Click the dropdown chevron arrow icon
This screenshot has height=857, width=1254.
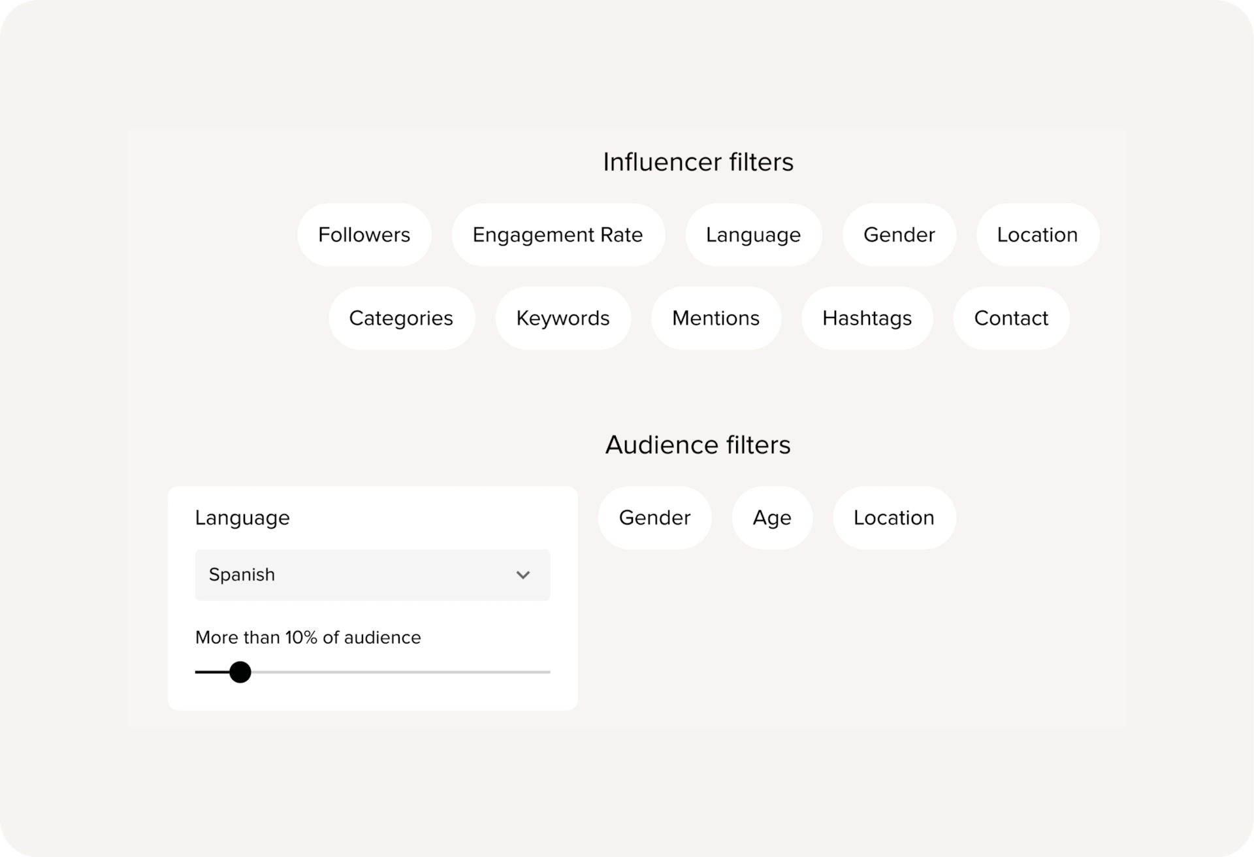point(522,575)
